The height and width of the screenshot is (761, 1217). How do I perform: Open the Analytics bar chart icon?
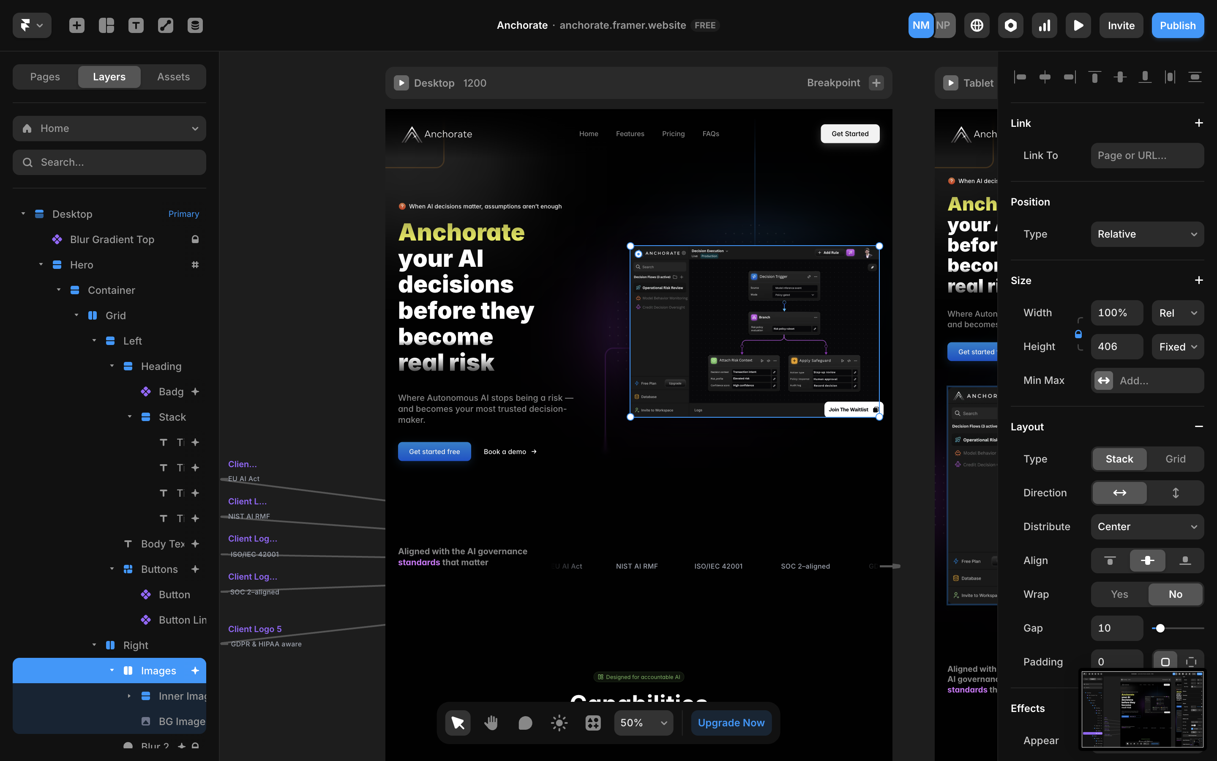point(1045,25)
